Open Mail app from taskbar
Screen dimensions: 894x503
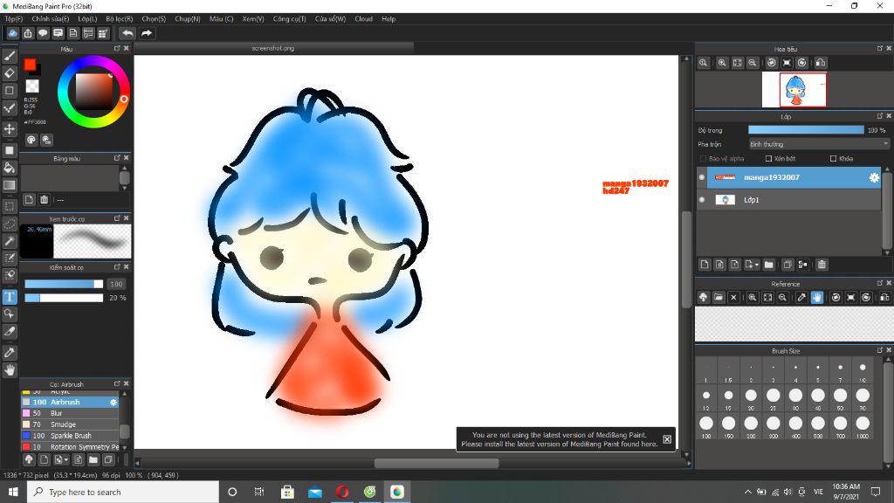314,492
